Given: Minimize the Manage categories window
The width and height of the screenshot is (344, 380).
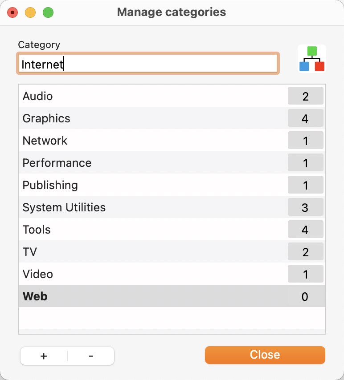Looking at the screenshot, I should point(30,12).
